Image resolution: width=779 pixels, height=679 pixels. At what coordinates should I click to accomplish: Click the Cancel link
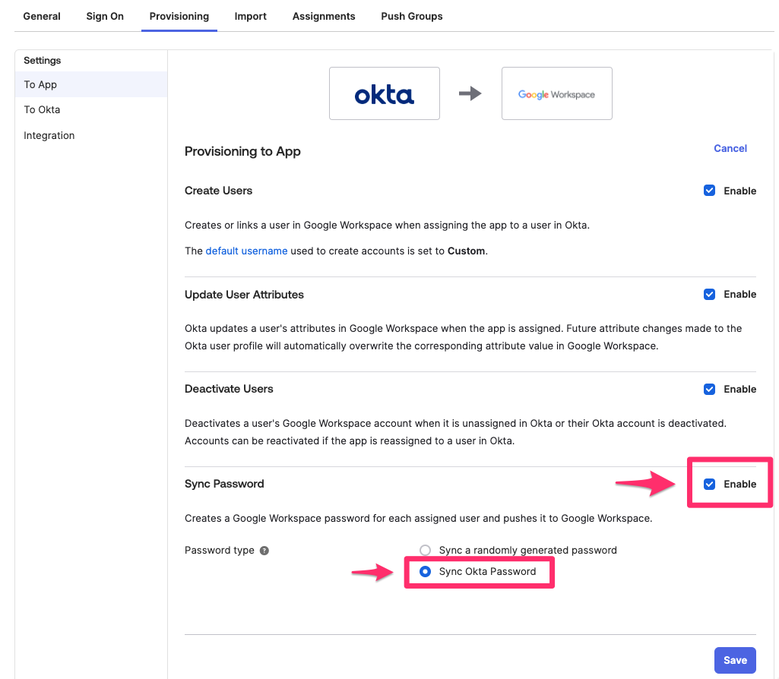pos(730,148)
